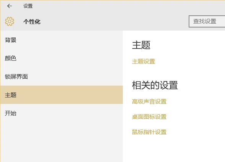This screenshot has height=162, width=225.
Task: Focus the 查找设置 search box
Action: [207, 21]
